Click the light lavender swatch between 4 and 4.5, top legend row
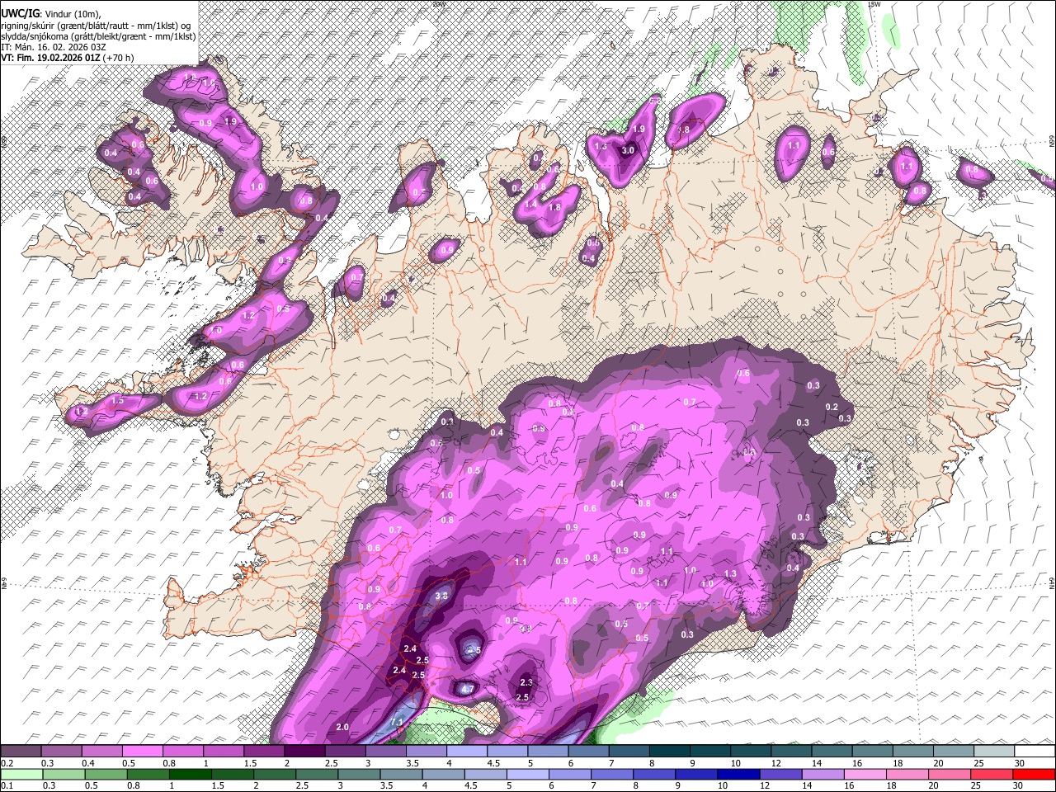This screenshot has height=792, width=1056. click(465, 752)
